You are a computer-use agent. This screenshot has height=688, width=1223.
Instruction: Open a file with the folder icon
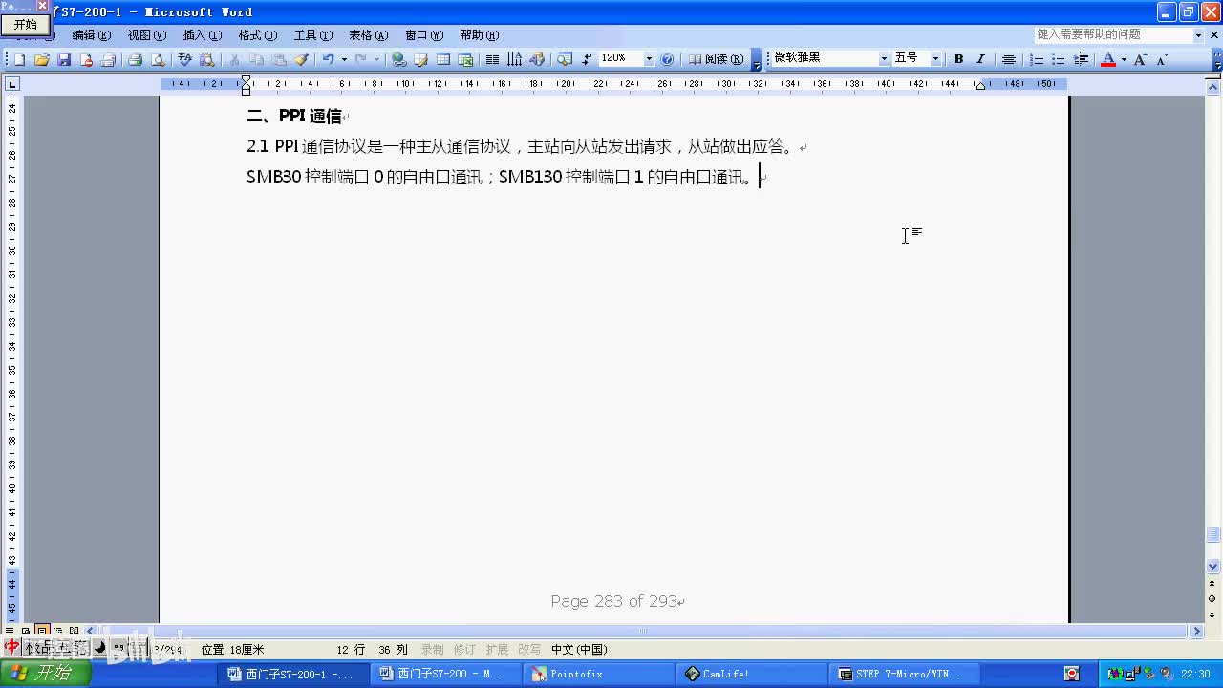point(41,59)
